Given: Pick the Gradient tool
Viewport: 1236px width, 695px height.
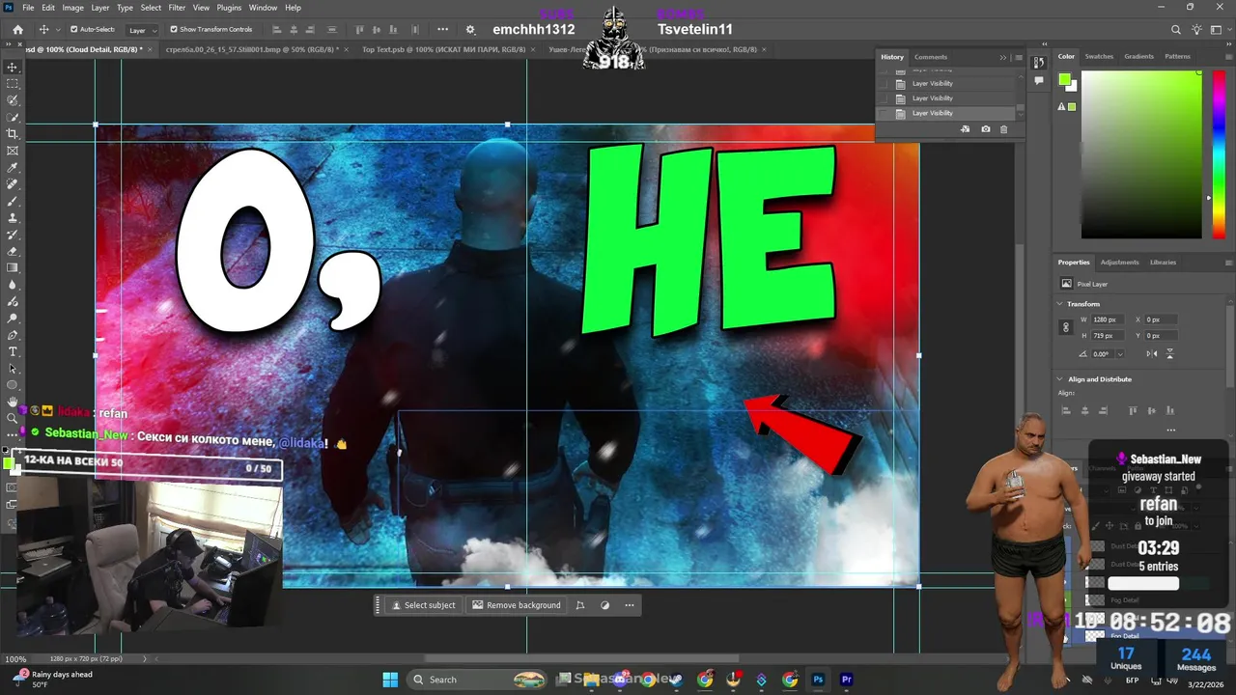Looking at the screenshot, I should pyautogui.click(x=13, y=268).
